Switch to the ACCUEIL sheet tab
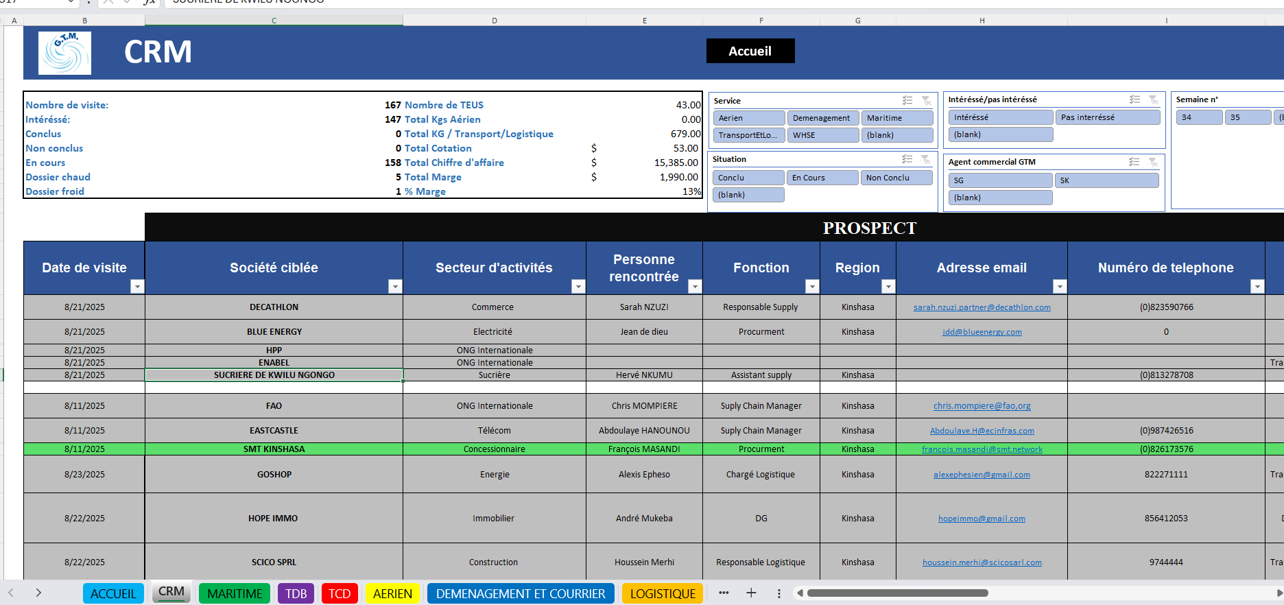 pos(113,593)
